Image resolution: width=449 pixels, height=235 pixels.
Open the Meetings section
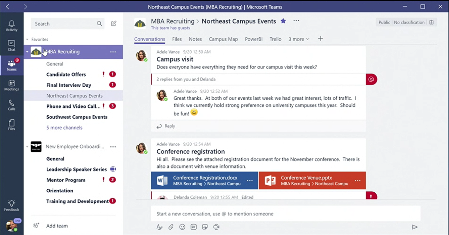[12, 85]
